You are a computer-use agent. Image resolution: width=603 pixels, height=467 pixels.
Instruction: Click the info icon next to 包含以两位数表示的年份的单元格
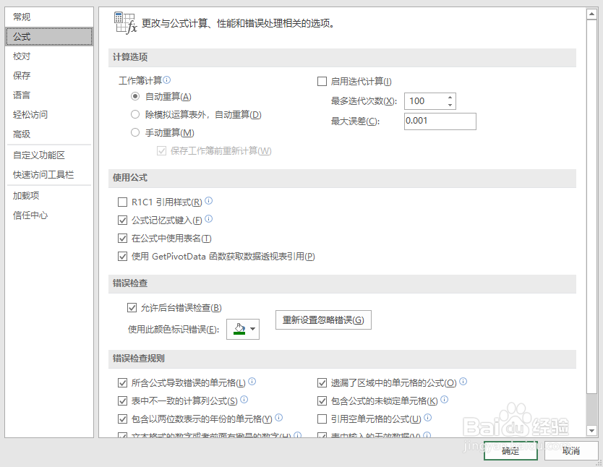(x=278, y=418)
